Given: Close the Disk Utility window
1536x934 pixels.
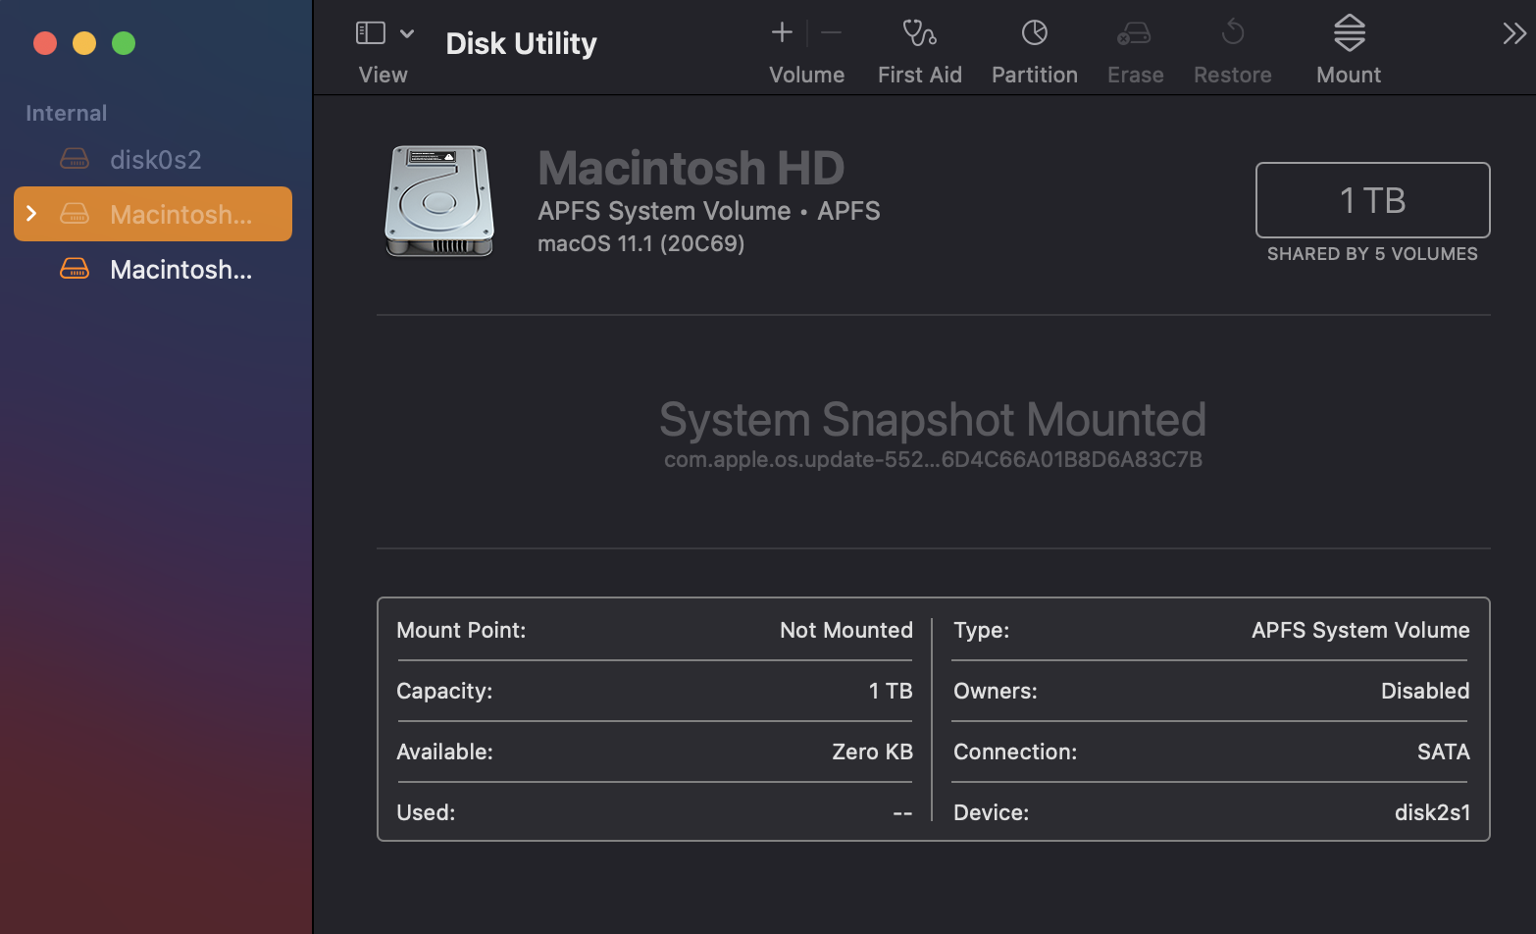Looking at the screenshot, I should [45, 43].
